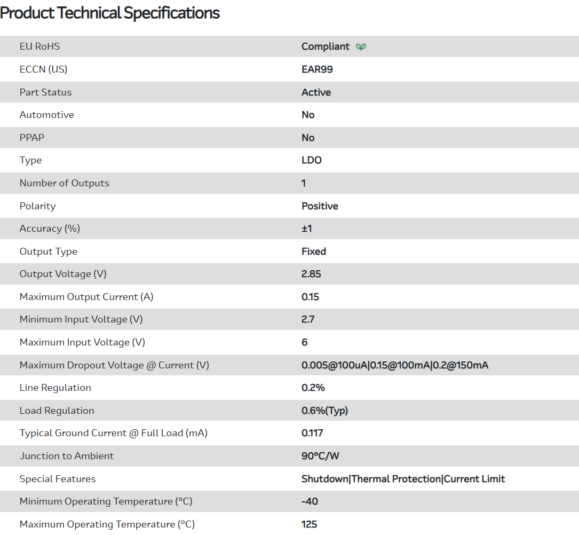Screen dimensions: 579x535
Task: Click the Output Voltage value 2.85
Action: pyautogui.click(x=311, y=274)
